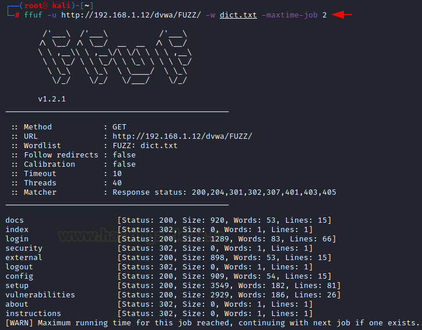This screenshot has width=422, height=330.
Task: Click the Wordlist FUZZ: dict.txt value
Action: click(145, 146)
